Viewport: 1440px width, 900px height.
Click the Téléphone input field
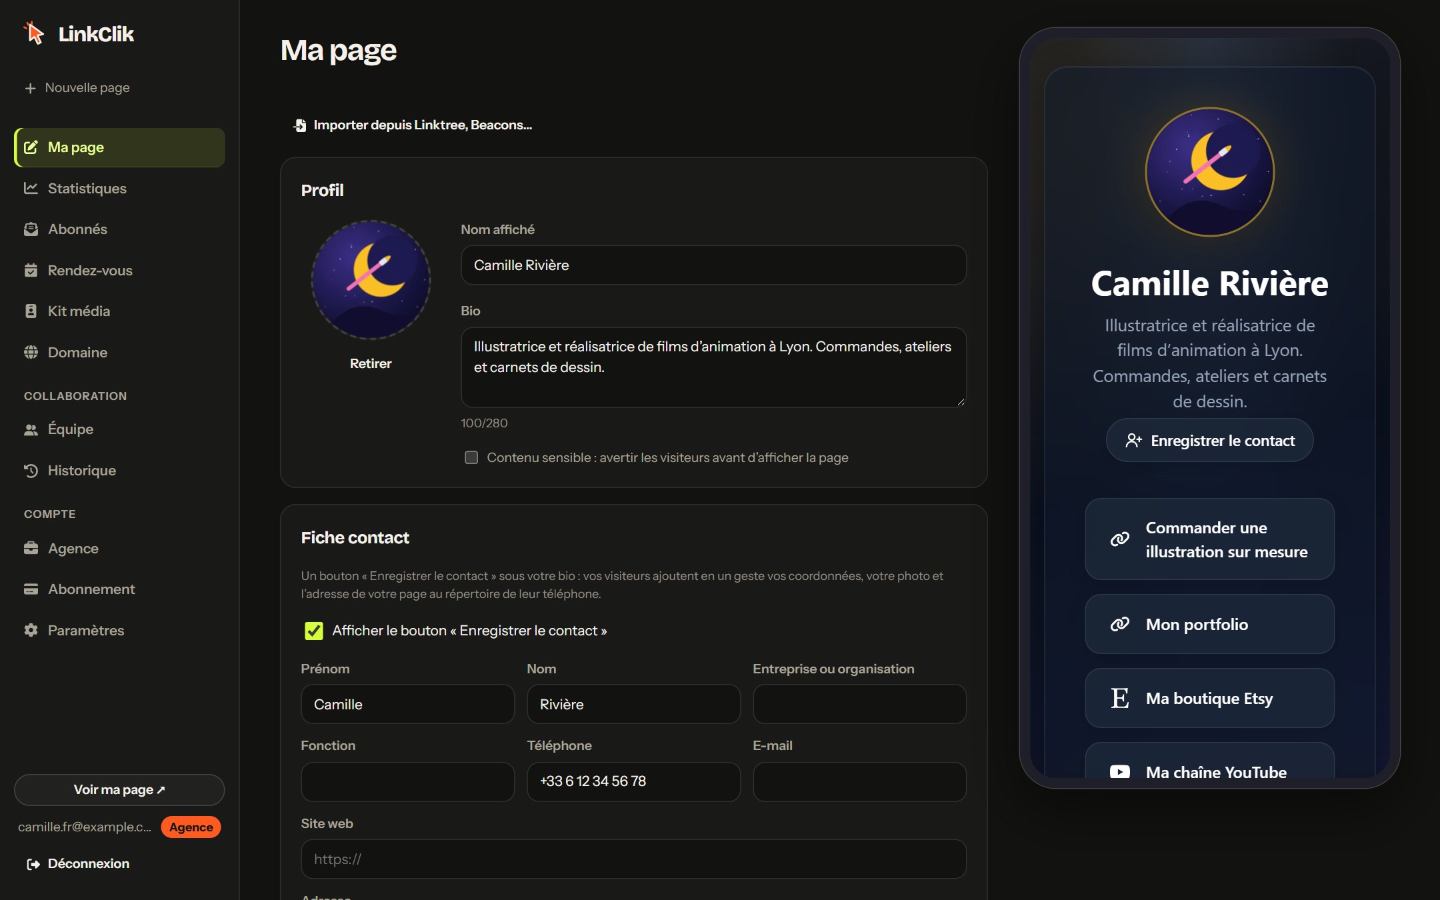(633, 781)
